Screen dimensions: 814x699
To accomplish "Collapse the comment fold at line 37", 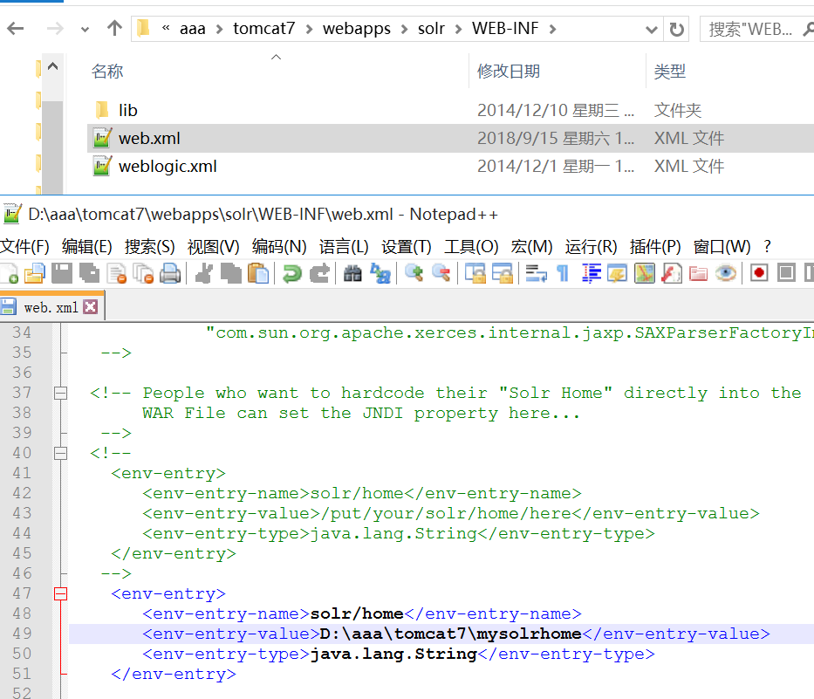I will pyautogui.click(x=61, y=393).
